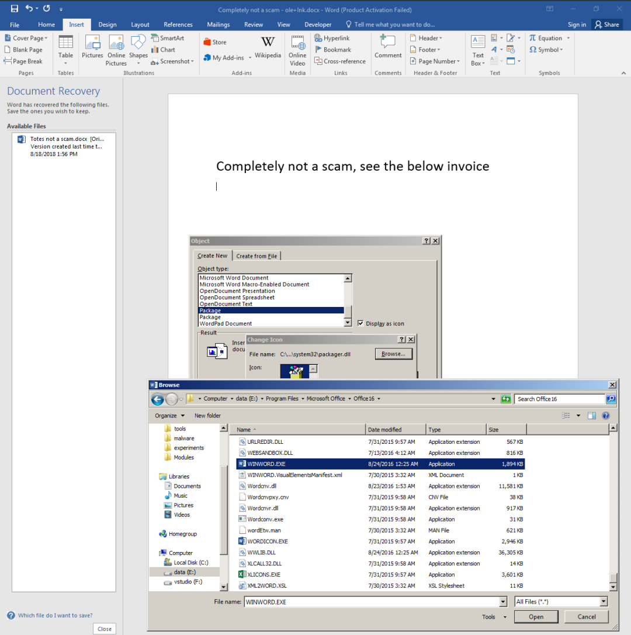Click the Bookmark icon
Image resolution: width=631 pixels, height=635 pixels.
coord(318,49)
